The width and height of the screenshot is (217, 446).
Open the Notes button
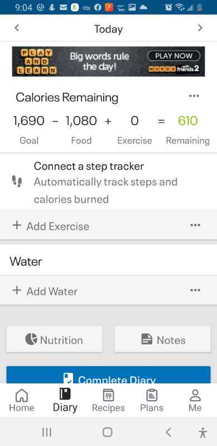point(163,339)
